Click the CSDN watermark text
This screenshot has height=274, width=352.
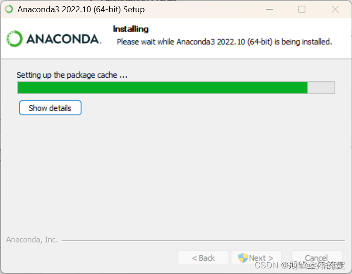[300, 265]
